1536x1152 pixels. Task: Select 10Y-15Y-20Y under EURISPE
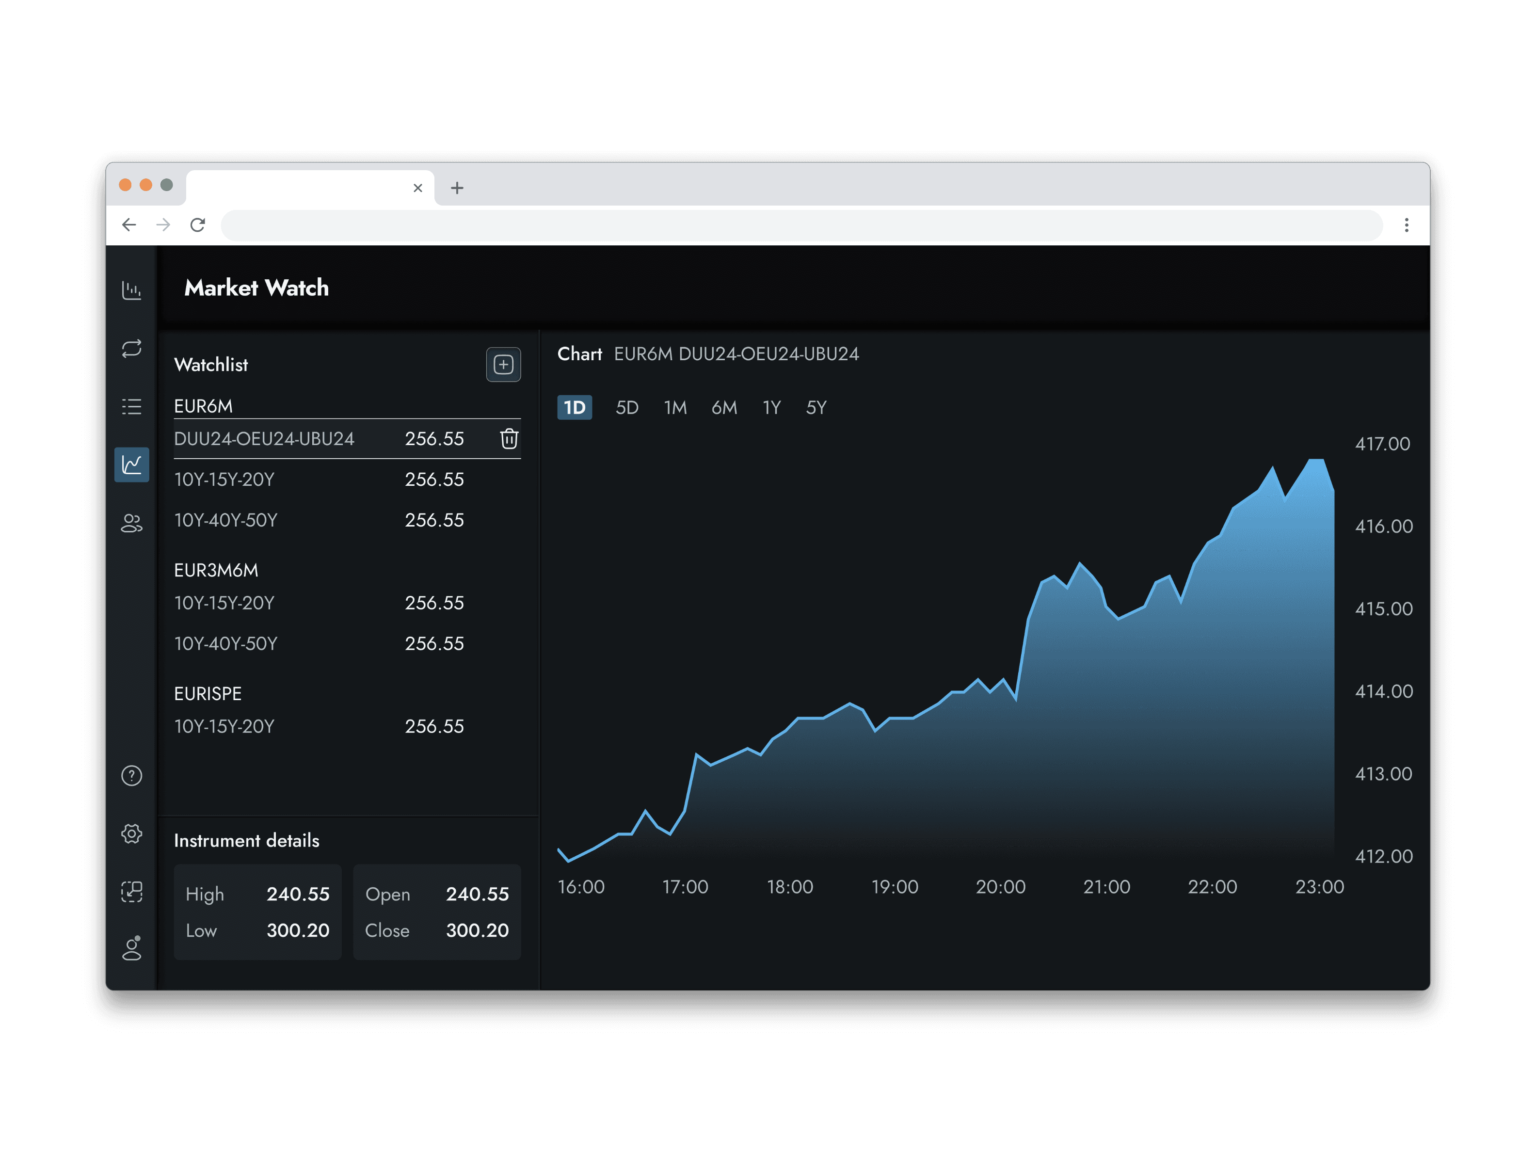pos(347,726)
